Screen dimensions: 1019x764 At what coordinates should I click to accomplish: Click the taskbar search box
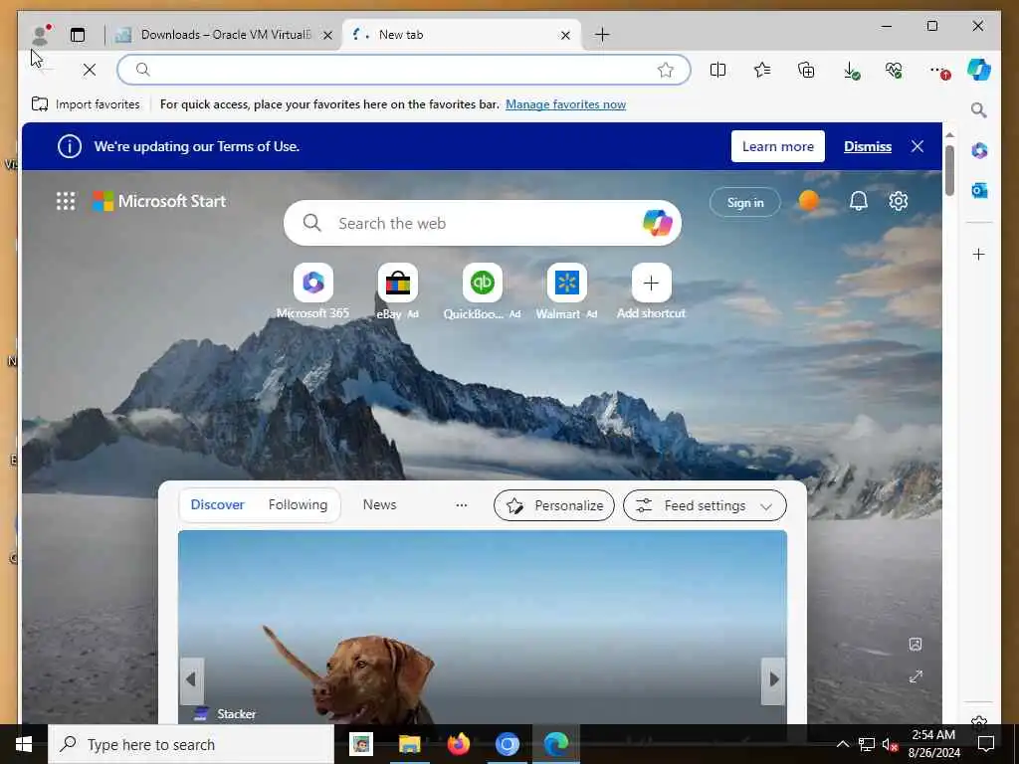tap(191, 744)
